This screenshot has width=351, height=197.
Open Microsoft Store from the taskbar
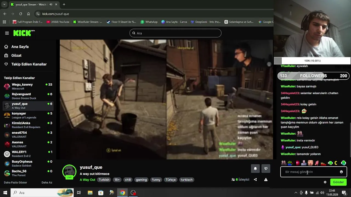[x=101, y=193]
